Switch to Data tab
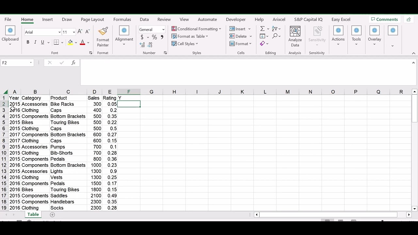Viewport: 418px width, 235px height. pyautogui.click(x=144, y=19)
